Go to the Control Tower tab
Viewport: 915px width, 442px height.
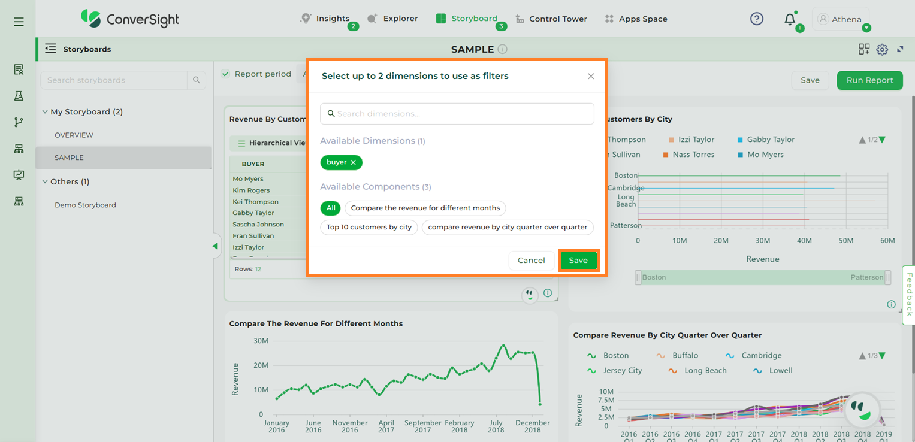click(551, 19)
